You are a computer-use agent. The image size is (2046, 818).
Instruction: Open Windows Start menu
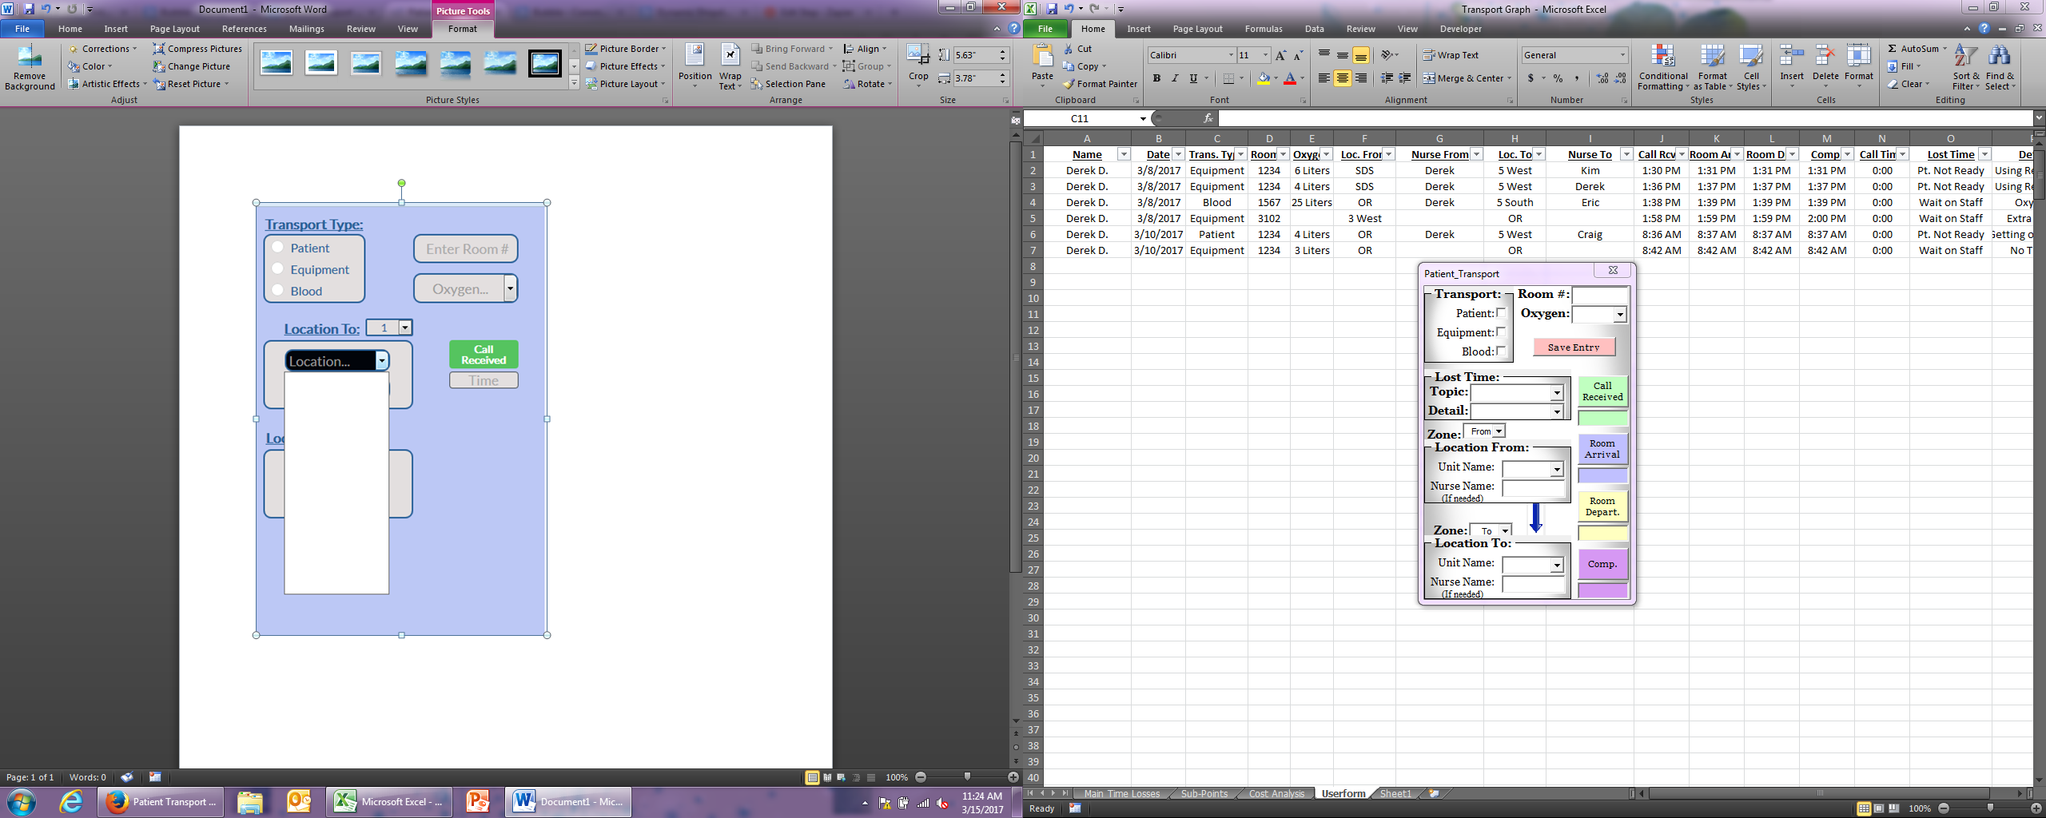pyautogui.click(x=22, y=802)
